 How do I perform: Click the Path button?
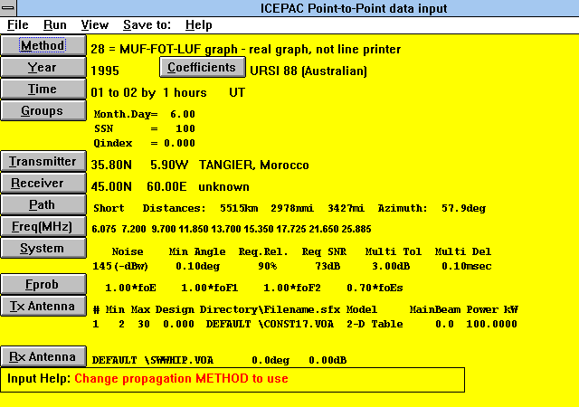[x=43, y=205]
